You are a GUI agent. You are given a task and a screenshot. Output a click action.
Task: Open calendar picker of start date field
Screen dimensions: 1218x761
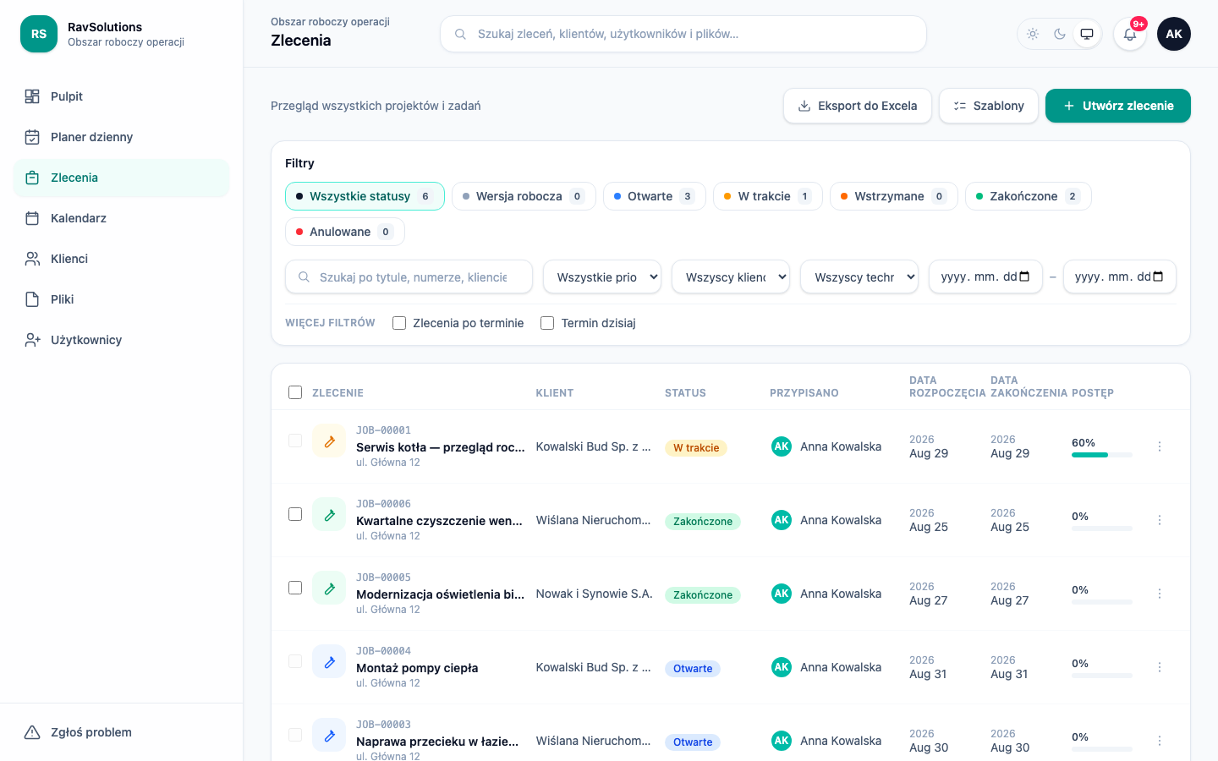coord(1025,276)
